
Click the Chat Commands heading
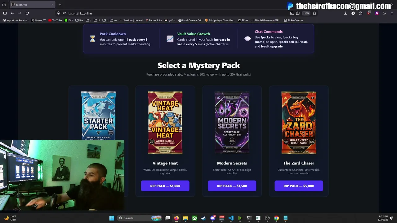click(269, 32)
